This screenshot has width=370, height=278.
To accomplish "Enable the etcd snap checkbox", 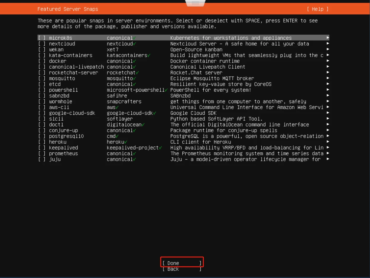I will point(42,84).
